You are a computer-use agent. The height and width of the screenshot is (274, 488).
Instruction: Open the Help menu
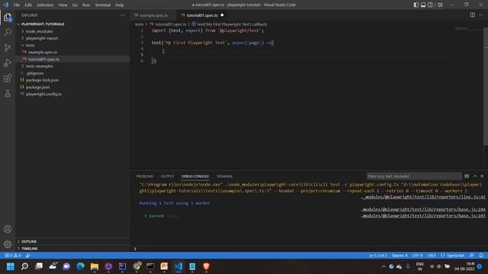pos(120,5)
